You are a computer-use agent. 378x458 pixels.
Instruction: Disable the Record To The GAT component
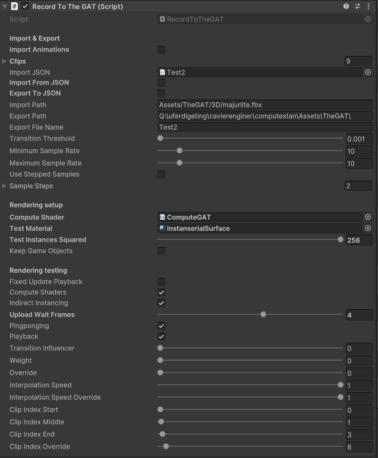[25, 6]
